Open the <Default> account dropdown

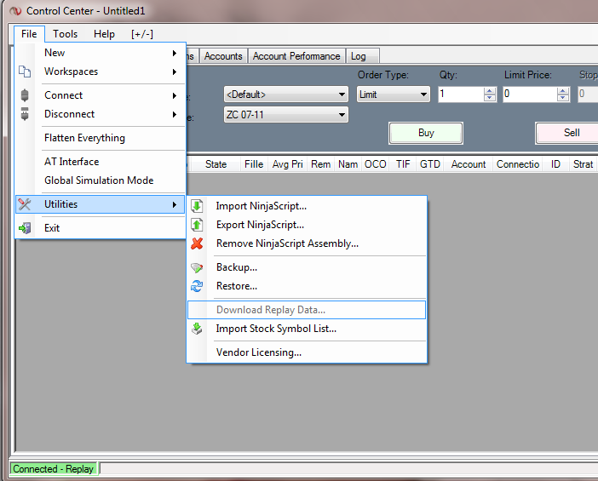[286, 94]
